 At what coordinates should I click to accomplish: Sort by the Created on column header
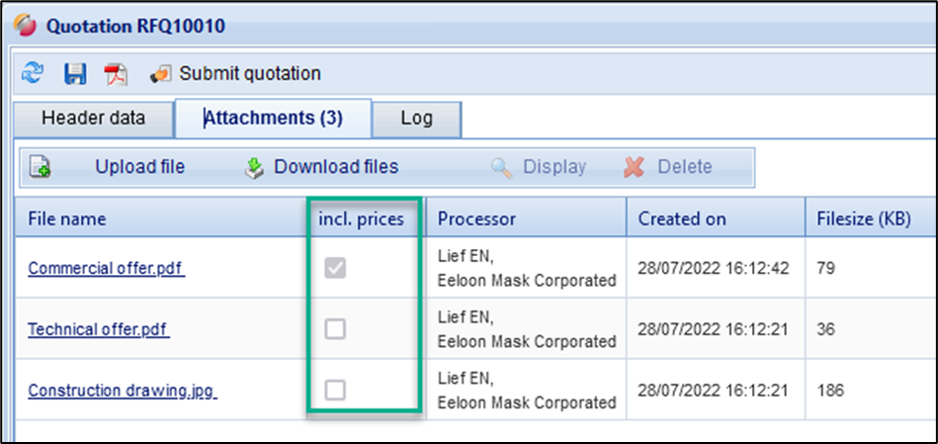coord(682,219)
